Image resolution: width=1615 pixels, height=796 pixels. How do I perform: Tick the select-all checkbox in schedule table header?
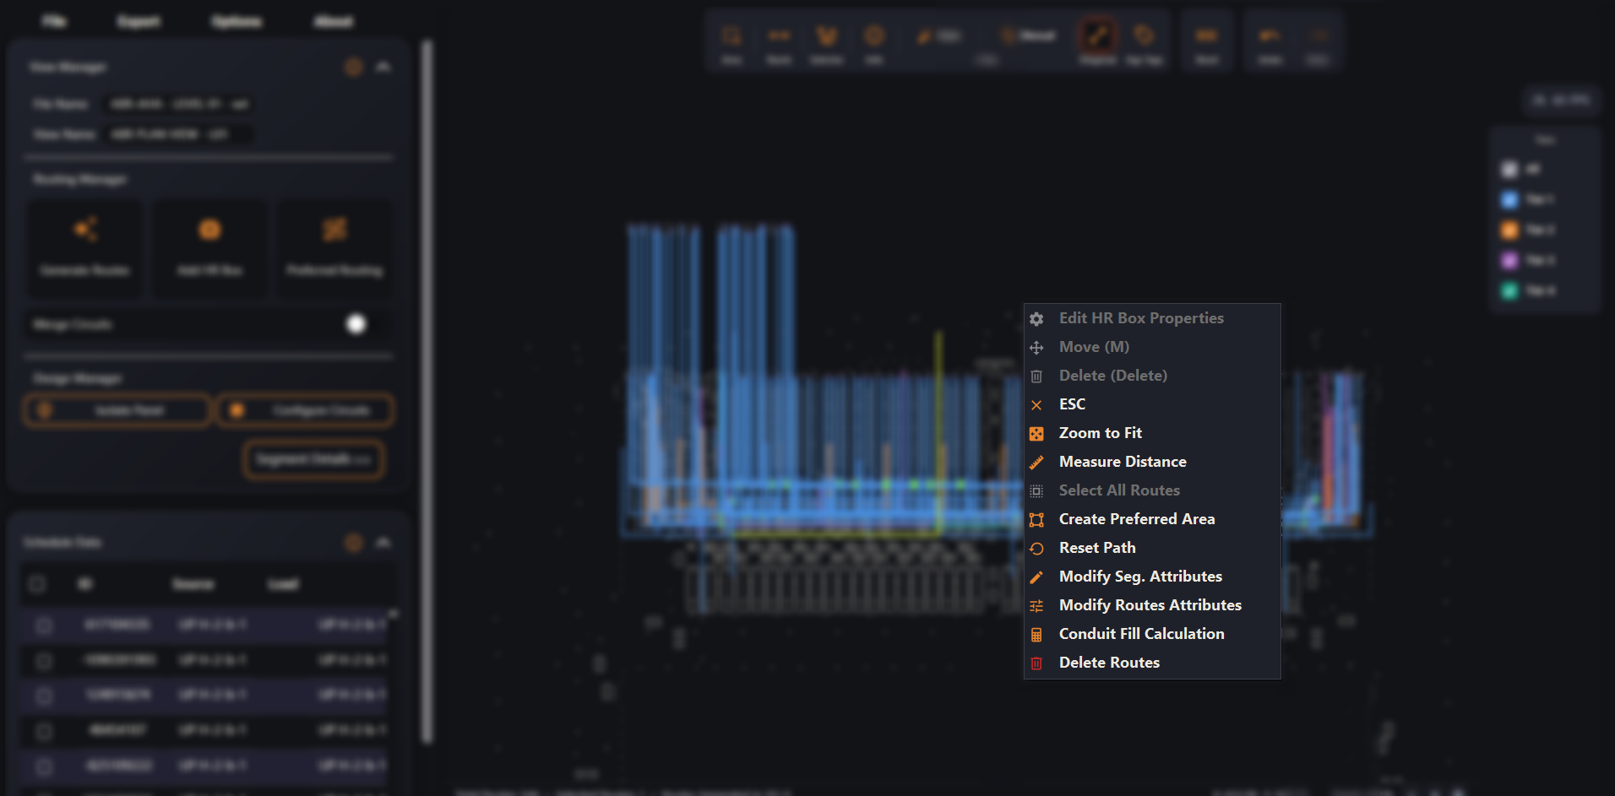tap(37, 583)
